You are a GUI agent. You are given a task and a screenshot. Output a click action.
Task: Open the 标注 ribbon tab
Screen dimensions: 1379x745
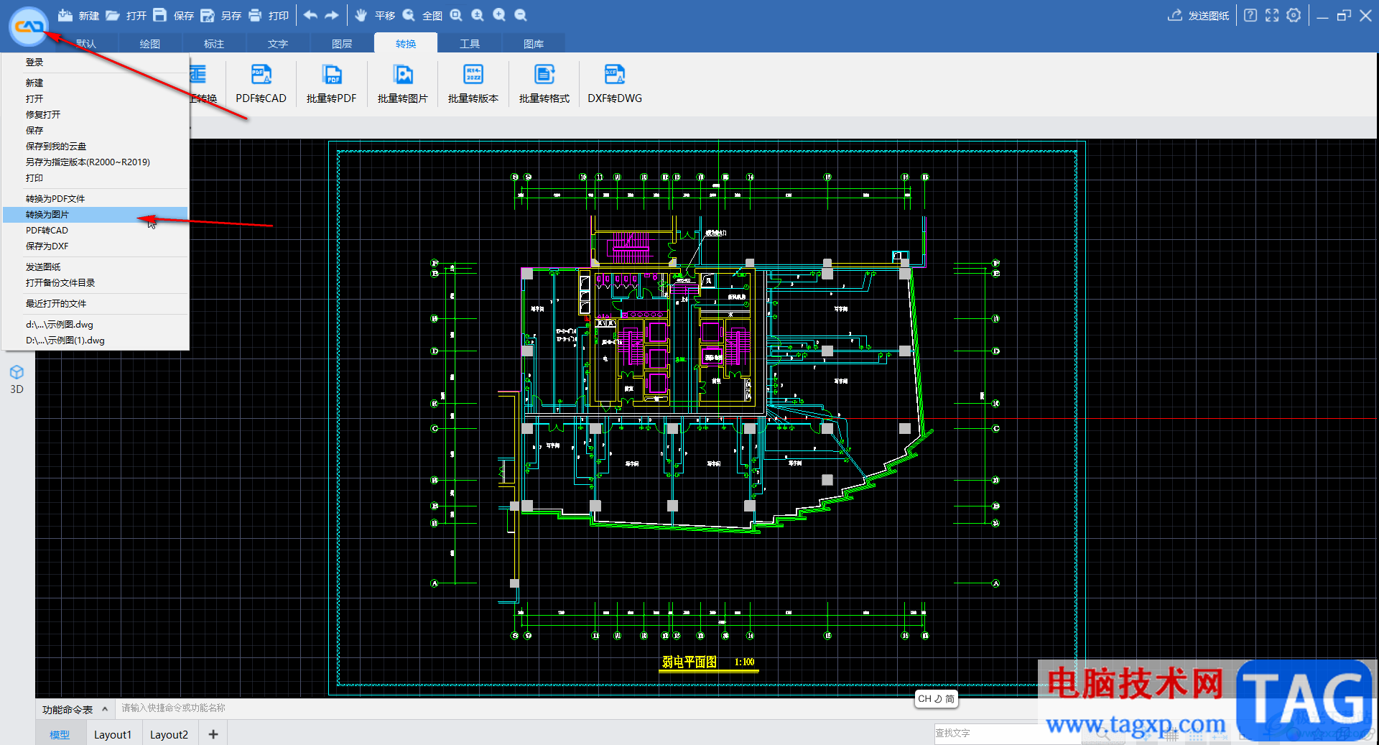214,44
